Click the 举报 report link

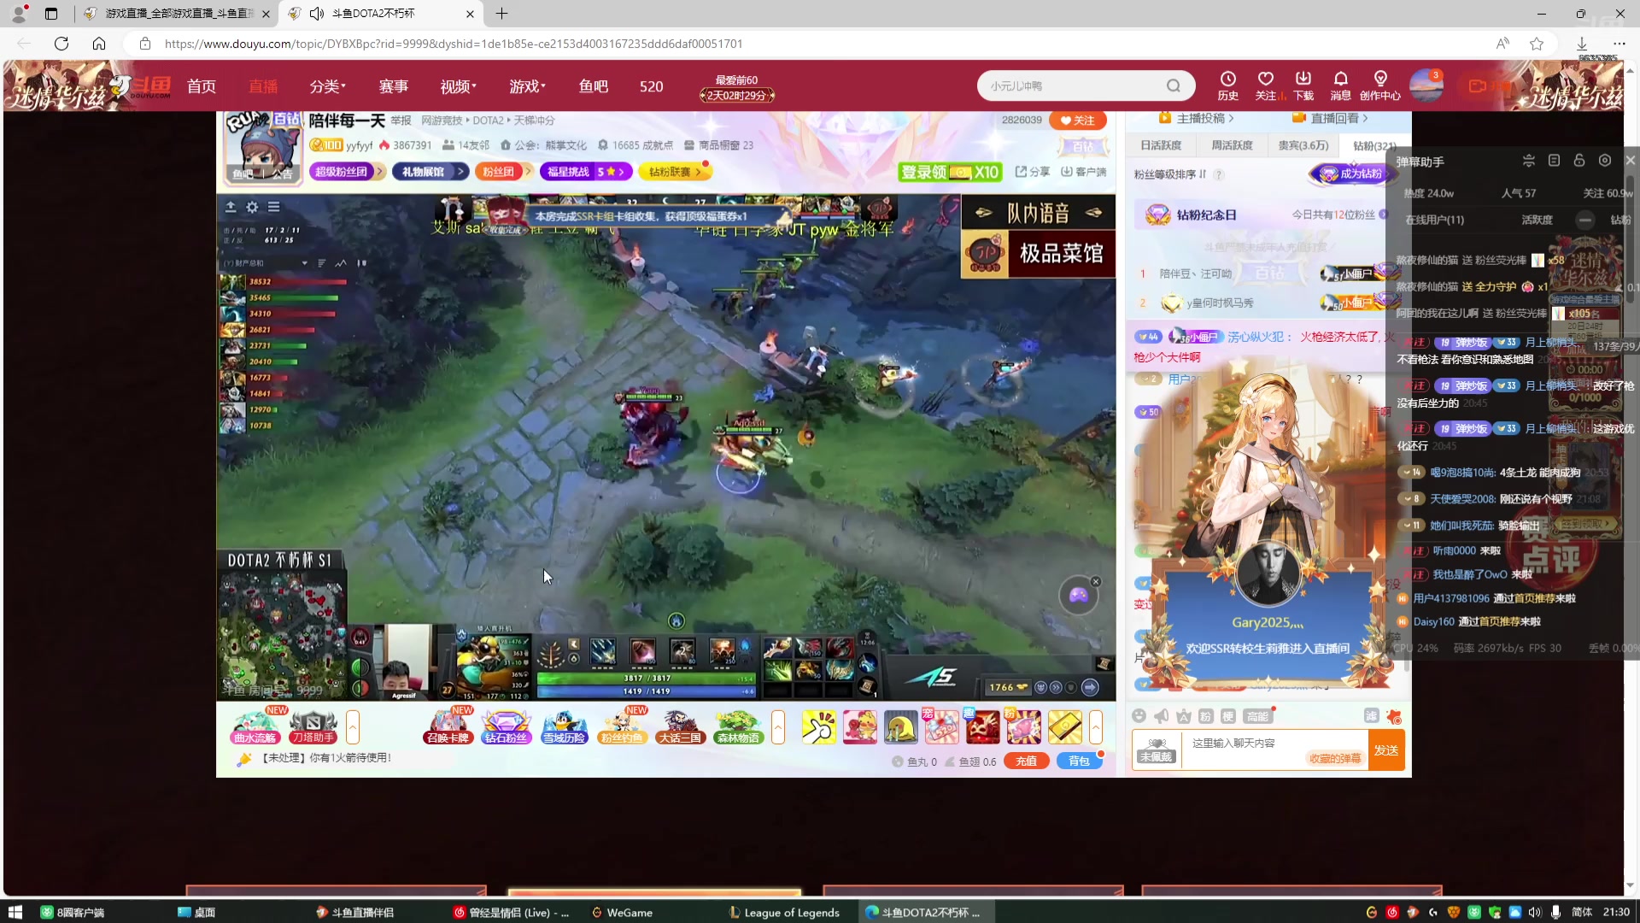pos(401,121)
